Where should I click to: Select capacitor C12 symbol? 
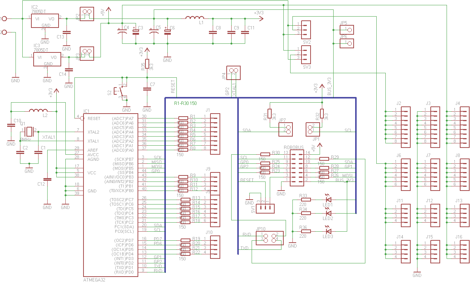tap(47, 179)
